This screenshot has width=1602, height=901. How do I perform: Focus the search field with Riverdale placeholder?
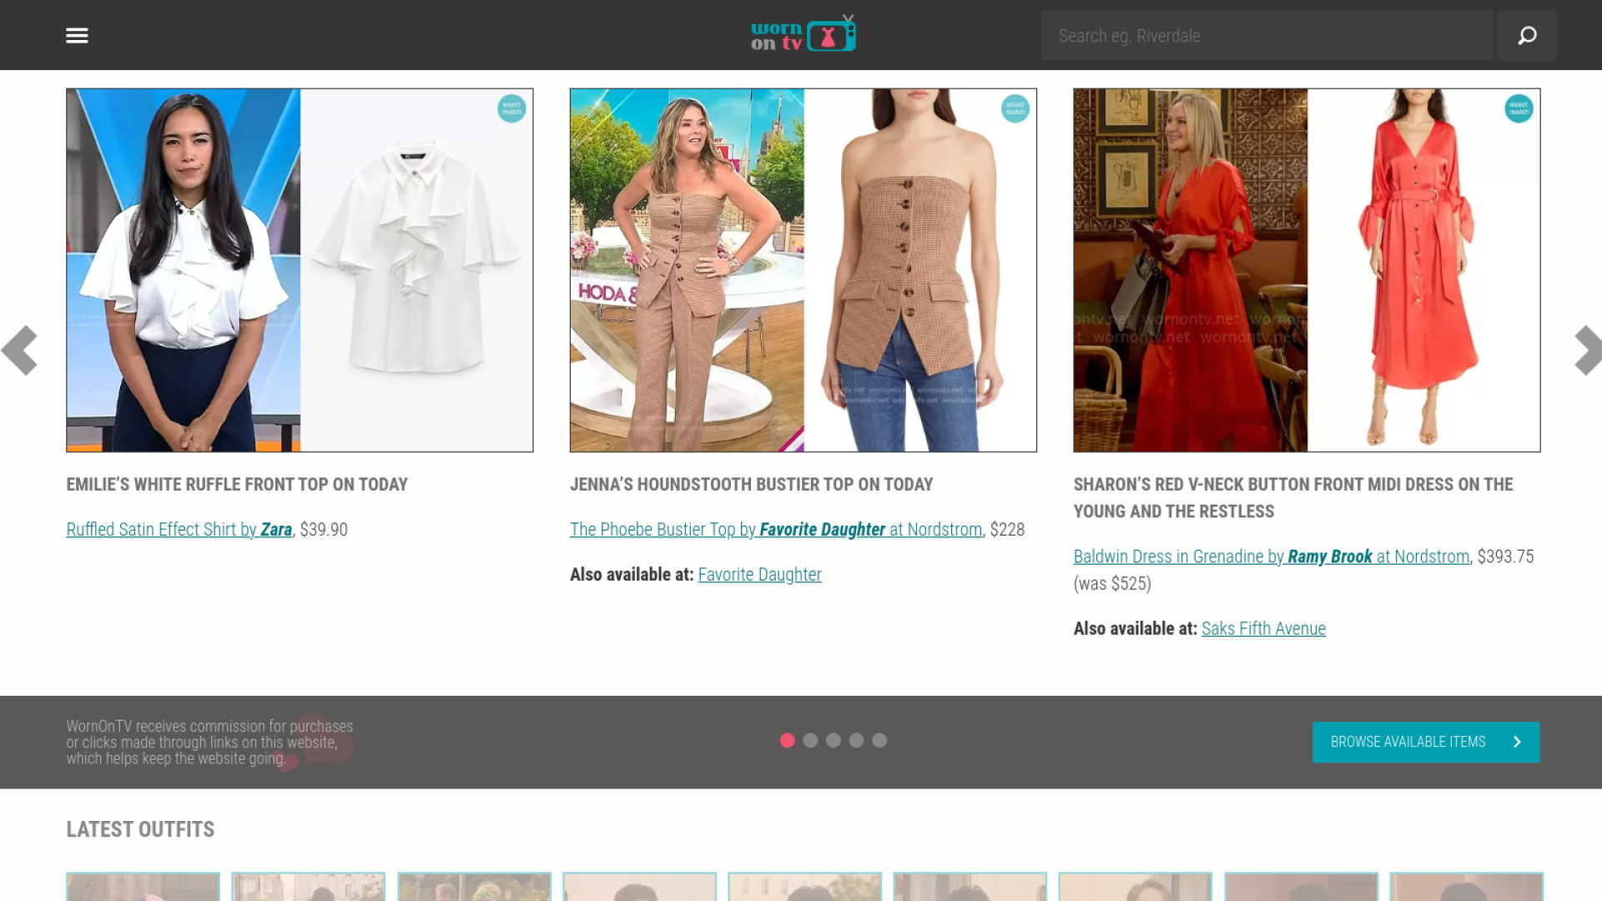(x=1266, y=36)
